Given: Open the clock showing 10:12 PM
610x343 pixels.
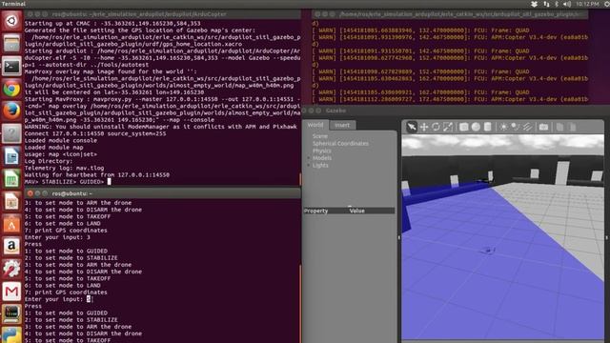Looking at the screenshot, I should tap(587, 4).
